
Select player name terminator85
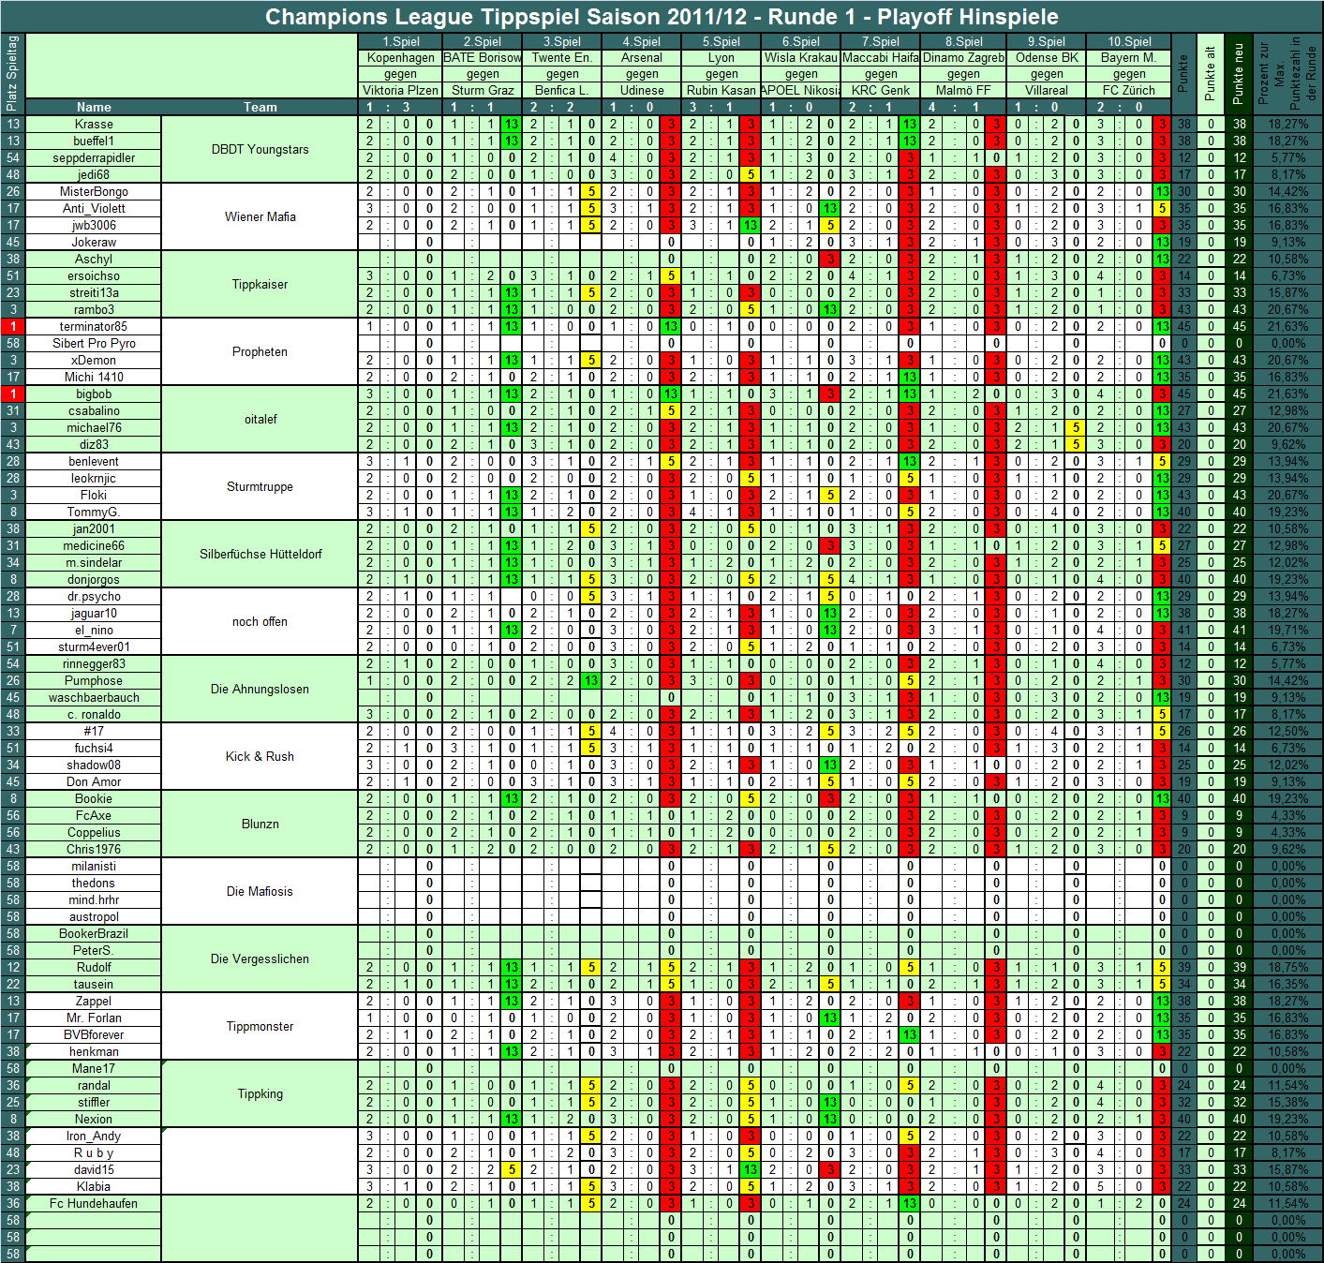pos(94,326)
